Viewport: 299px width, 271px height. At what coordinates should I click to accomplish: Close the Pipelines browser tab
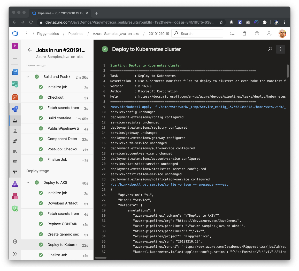tap(87, 13)
